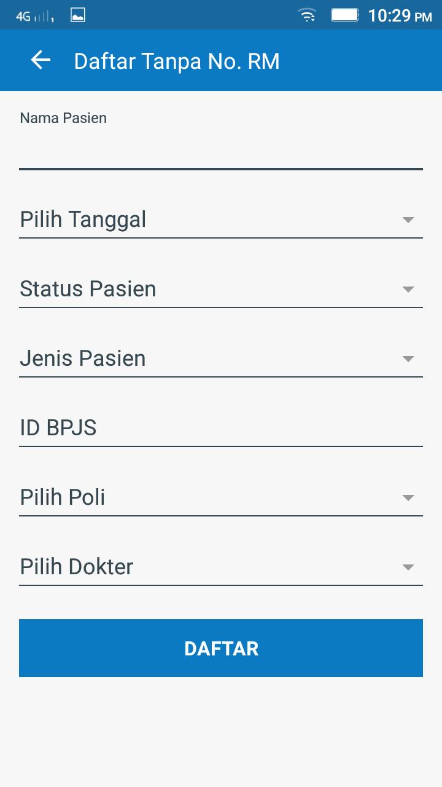Tap the 10:29 PM clock
The width and height of the screenshot is (442, 787).
[x=400, y=16]
